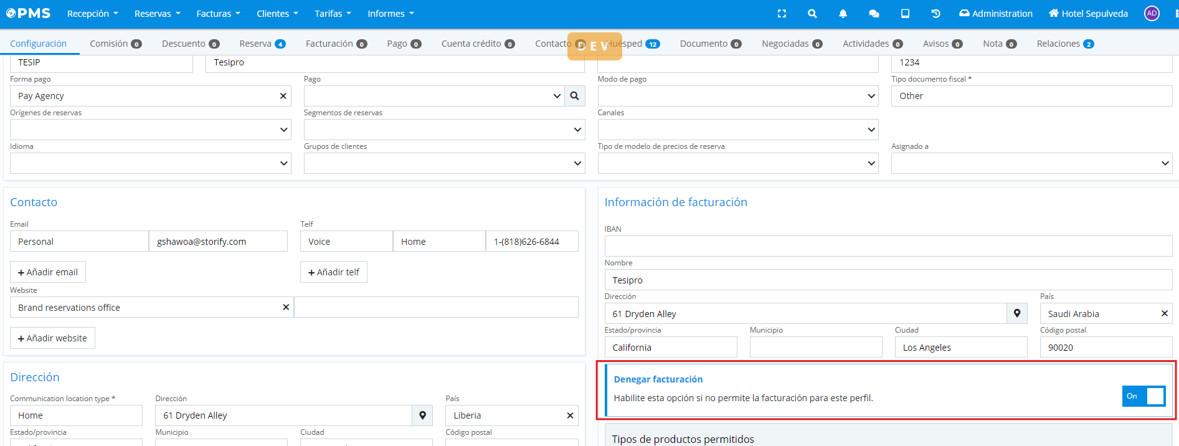Open the chat messages icon

click(874, 14)
